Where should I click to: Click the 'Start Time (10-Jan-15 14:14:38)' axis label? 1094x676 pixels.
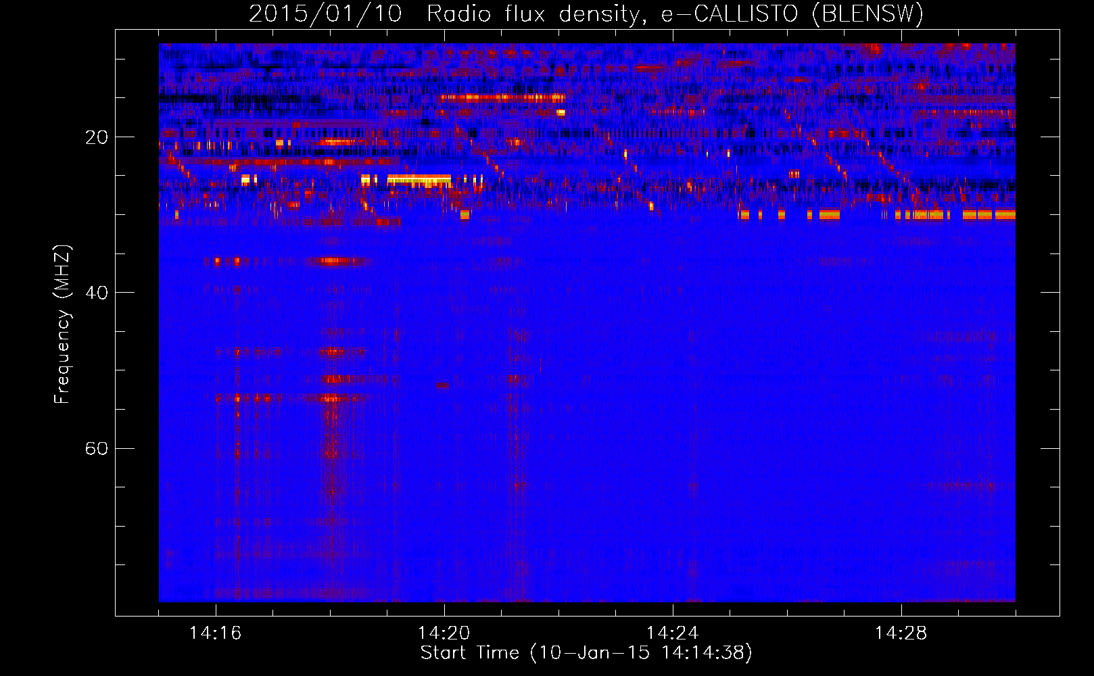click(x=586, y=653)
